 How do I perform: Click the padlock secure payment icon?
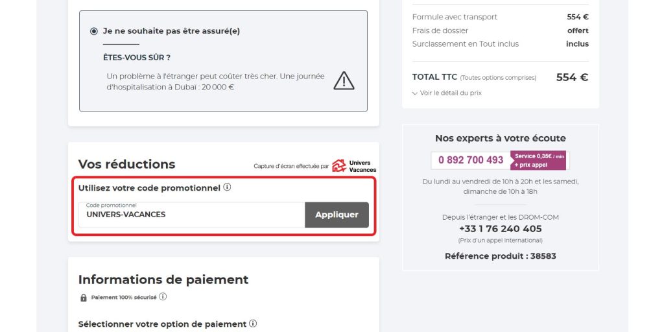tap(83, 298)
